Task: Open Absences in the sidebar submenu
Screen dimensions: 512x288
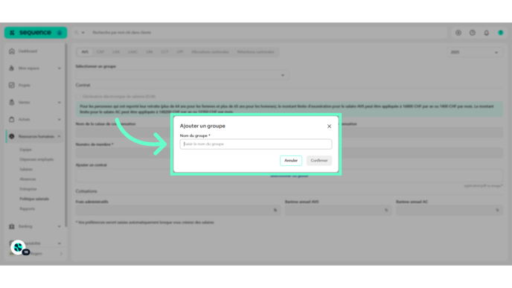Action: pyautogui.click(x=28, y=179)
